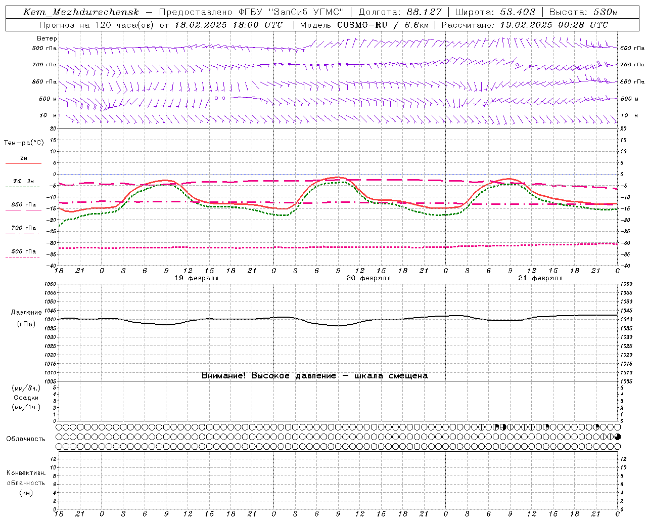This screenshot has height=518, width=647.
Task: Click the 'Облачность' cloud cover label
Action: tap(25, 439)
